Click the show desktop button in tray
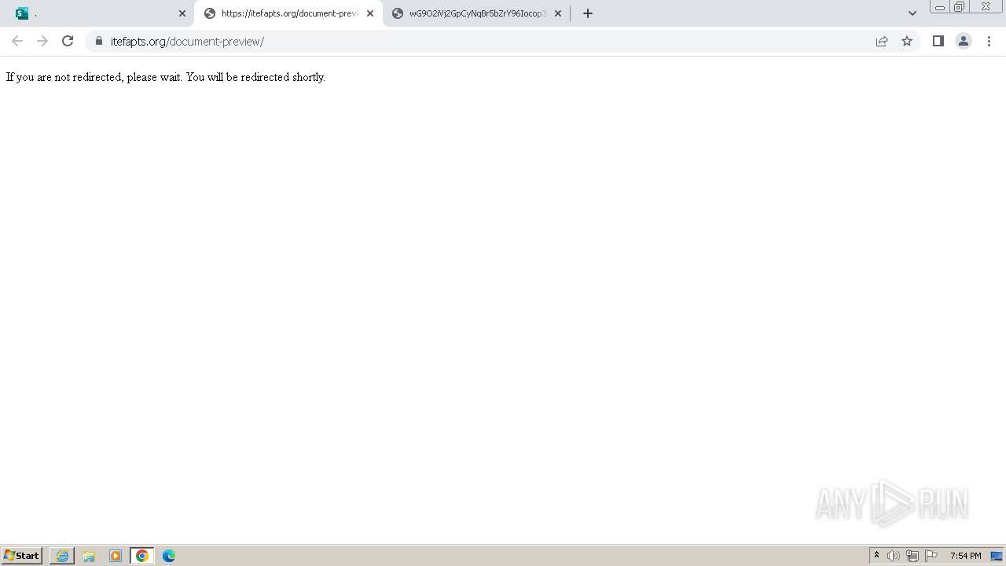 click(x=997, y=556)
